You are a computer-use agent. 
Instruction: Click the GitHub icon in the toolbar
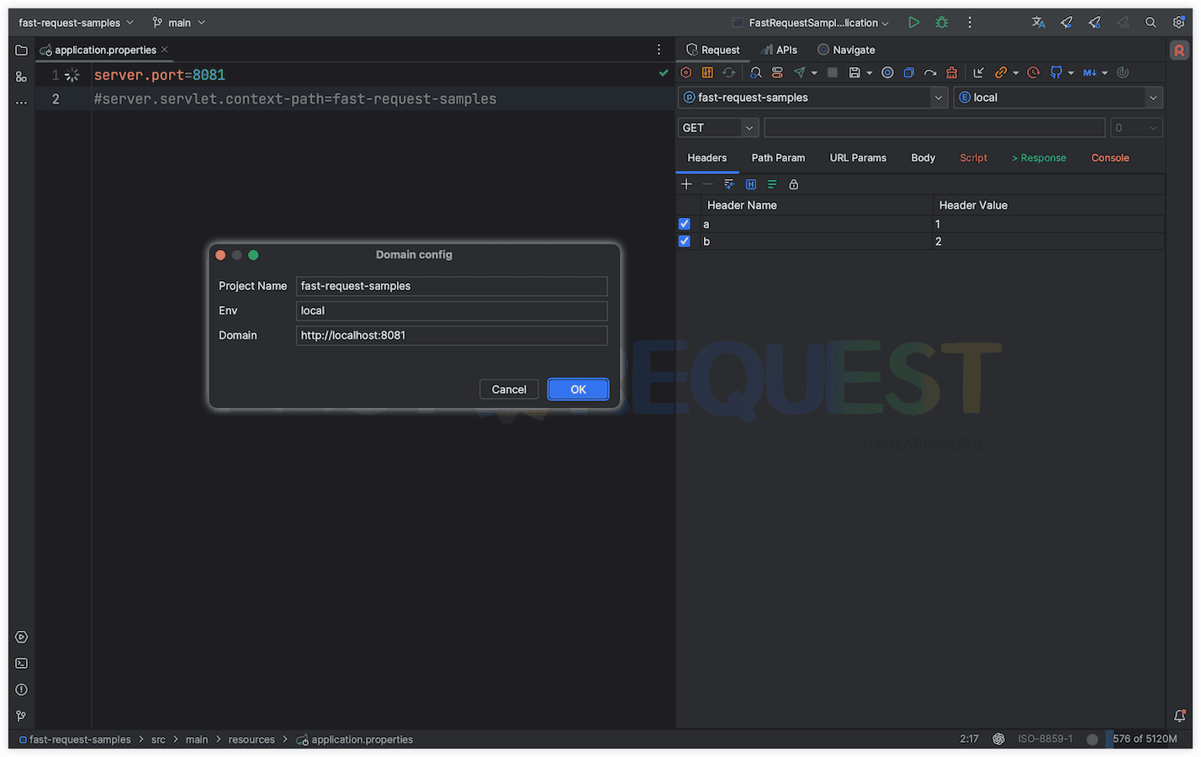click(1056, 73)
